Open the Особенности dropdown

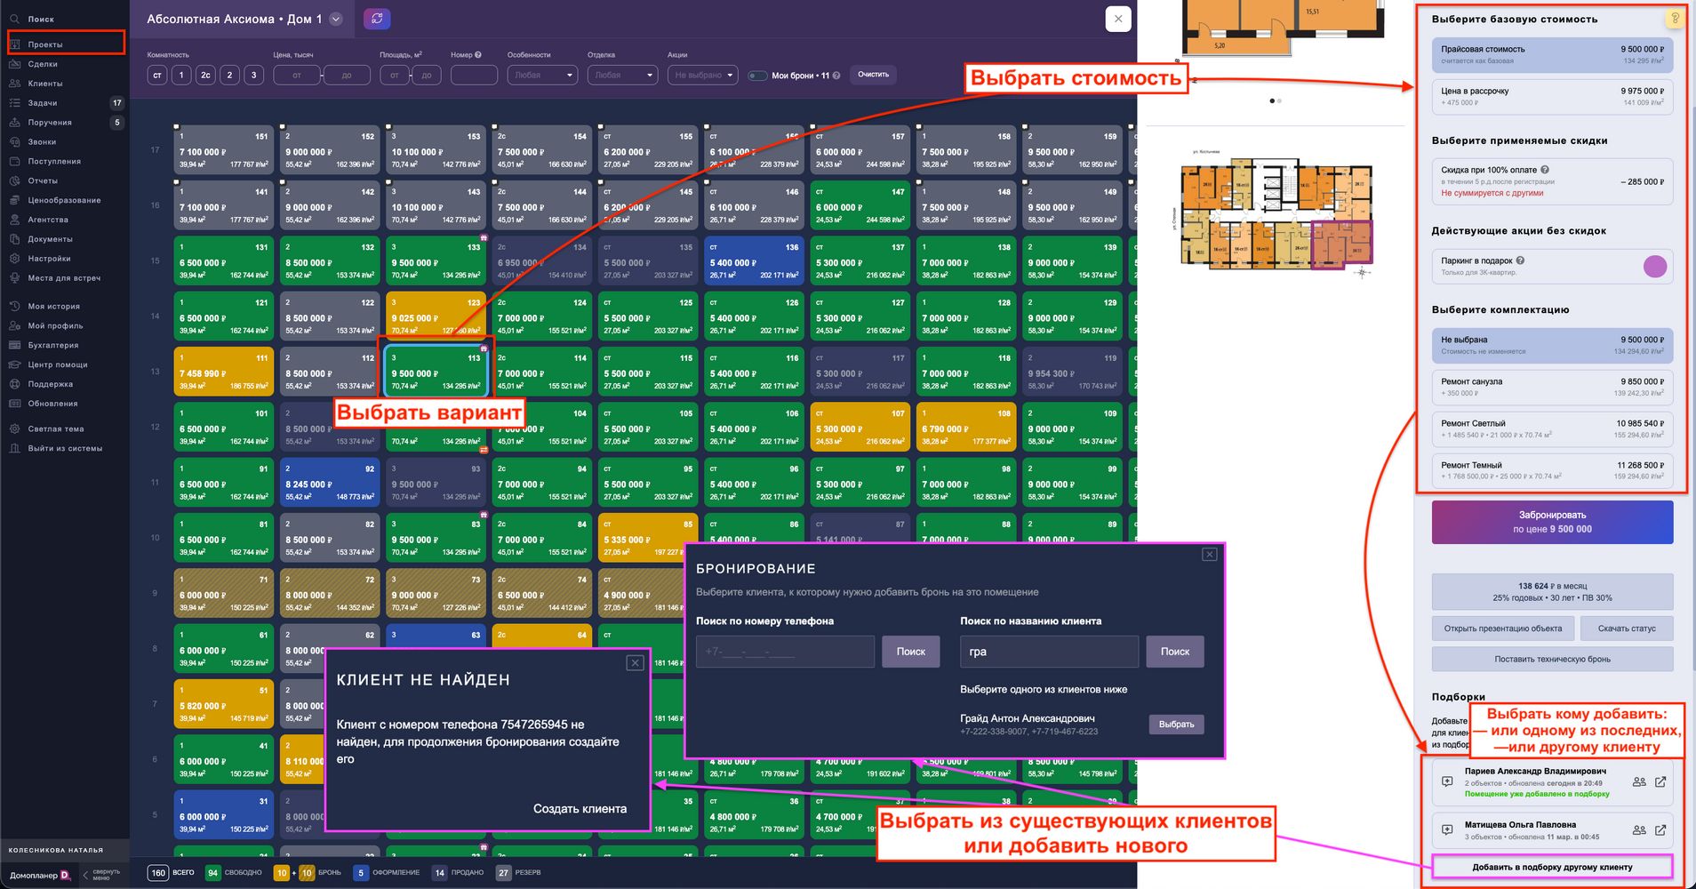pos(542,76)
